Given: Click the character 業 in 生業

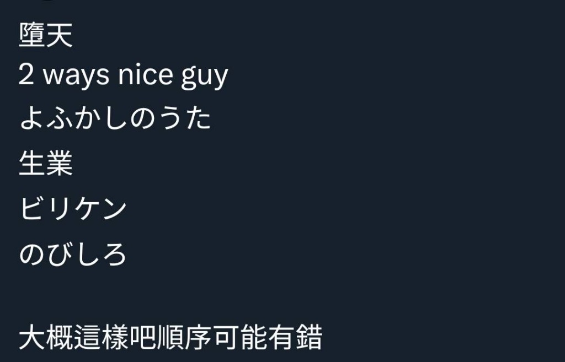Looking at the screenshot, I should [x=60, y=163].
